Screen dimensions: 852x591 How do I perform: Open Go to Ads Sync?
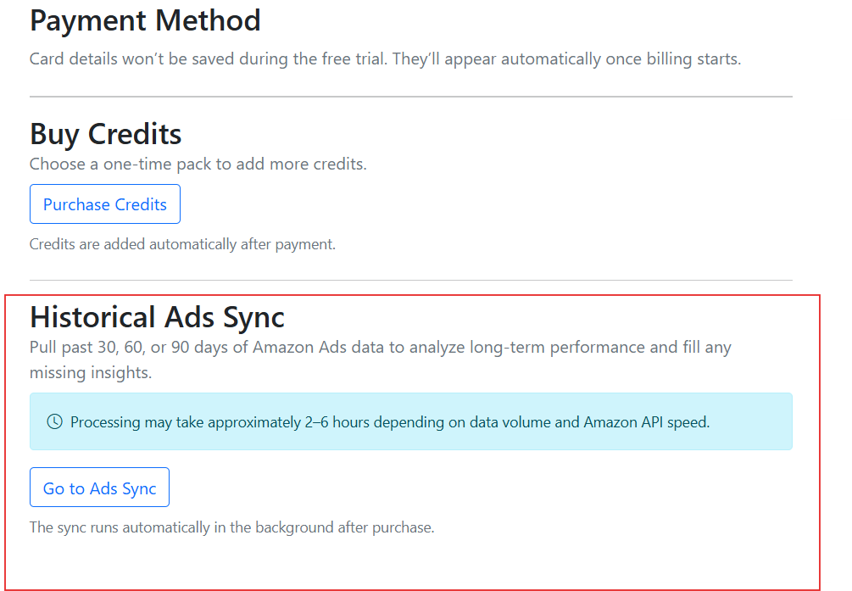(x=99, y=488)
